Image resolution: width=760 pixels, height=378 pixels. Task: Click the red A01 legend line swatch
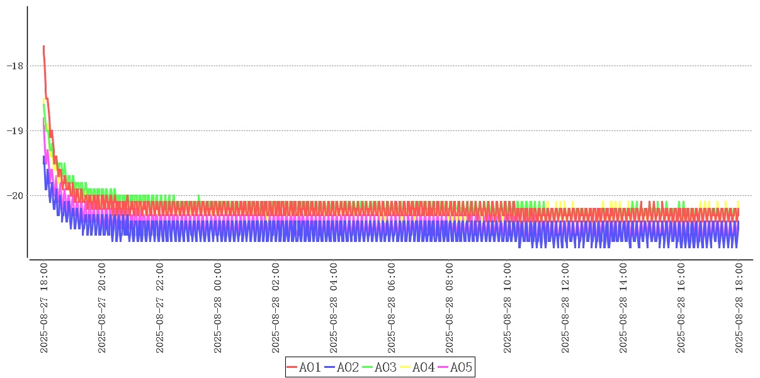point(292,367)
